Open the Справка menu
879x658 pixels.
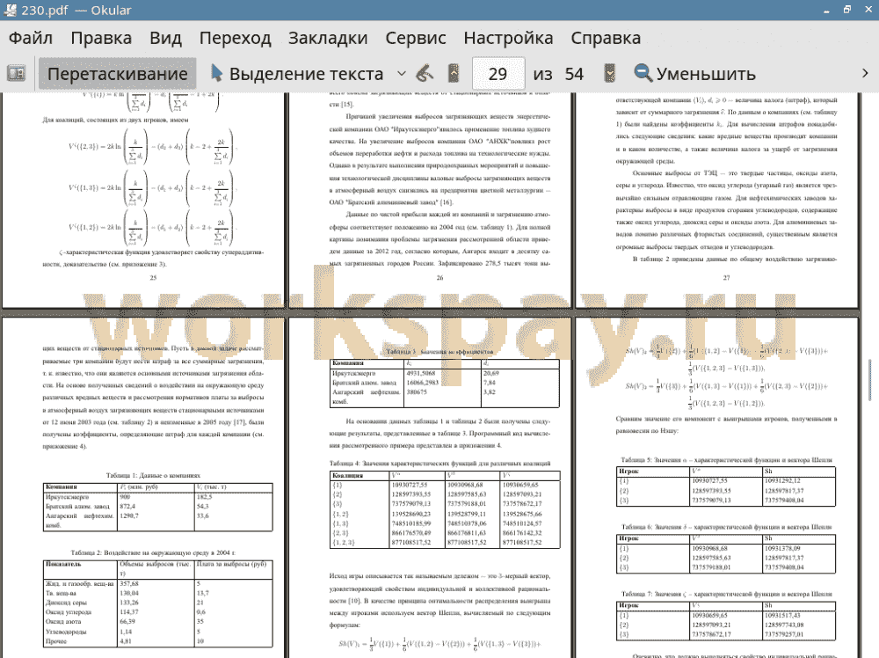(x=606, y=38)
